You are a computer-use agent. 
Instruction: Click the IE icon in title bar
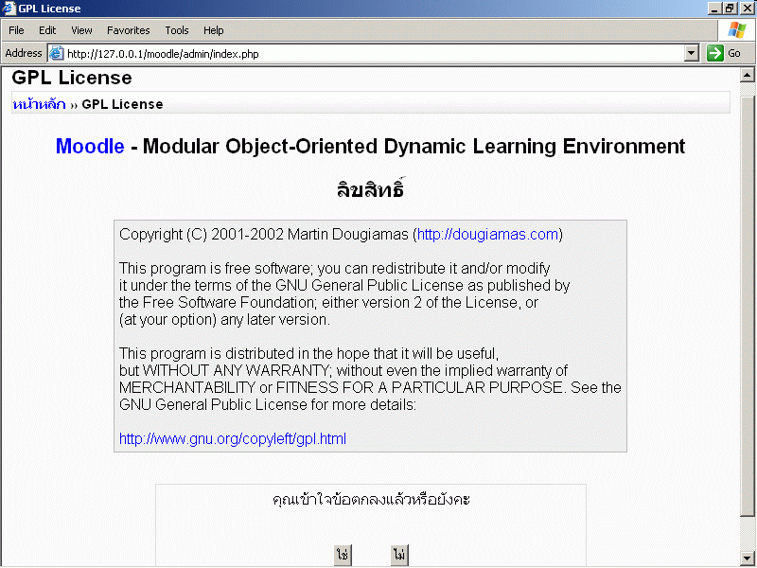9,9
